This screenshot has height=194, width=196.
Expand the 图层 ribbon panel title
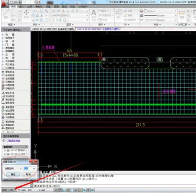[x=70, y=25]
